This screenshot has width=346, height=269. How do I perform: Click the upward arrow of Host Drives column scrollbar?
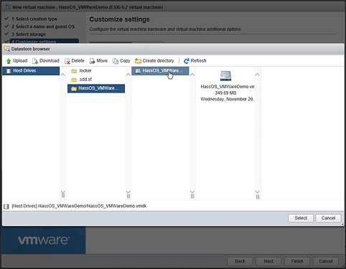[x=63, y=75]
